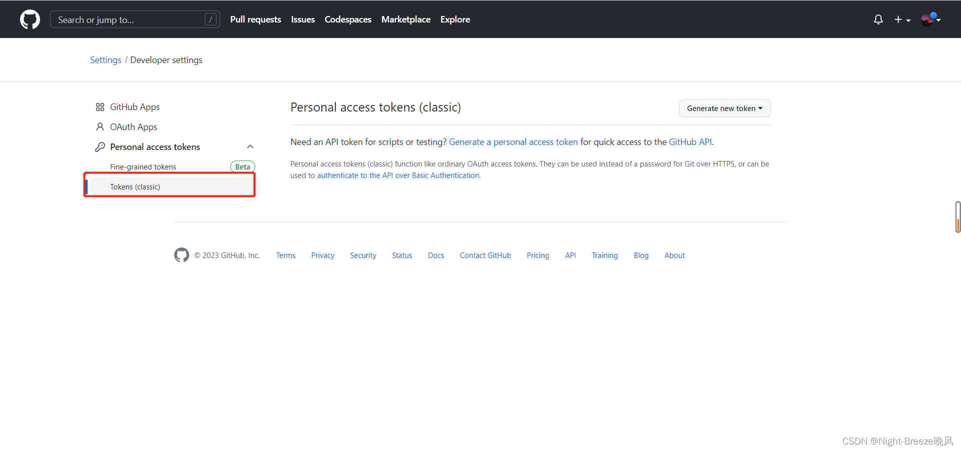The height and width of the screenshot is (451, 961).
Task: Click the Personal access tokens (classic) heading
Action: pos(376,107)
